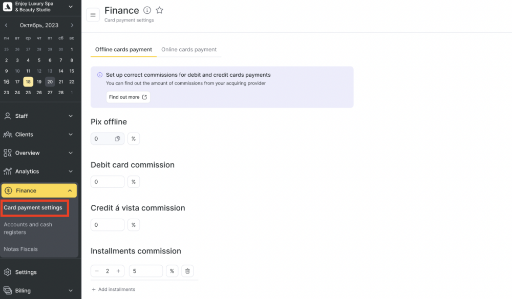The height and width of the screenshot is (299, 512).
Task: Switch to Online cards payment tab
Action: pyautogui.click(x=189, y=50)
